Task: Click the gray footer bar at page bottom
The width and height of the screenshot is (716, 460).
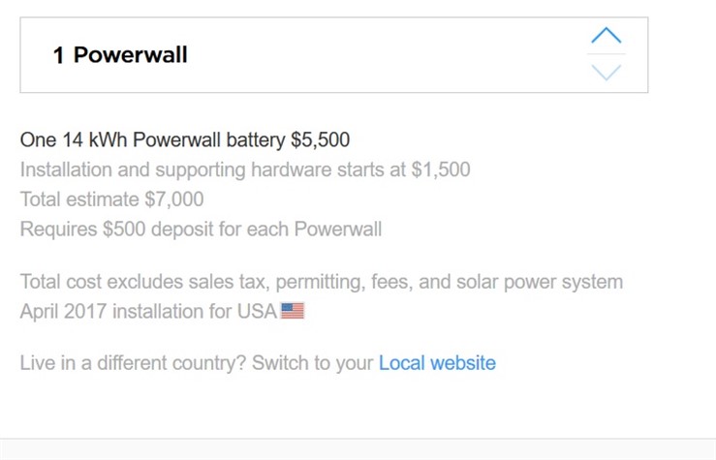Action: click(358, 449)
